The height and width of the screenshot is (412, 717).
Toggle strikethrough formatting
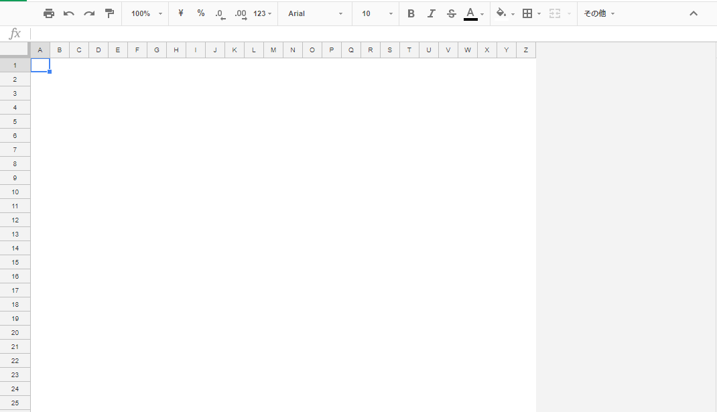pyautogui.click(x=451, y=13)
